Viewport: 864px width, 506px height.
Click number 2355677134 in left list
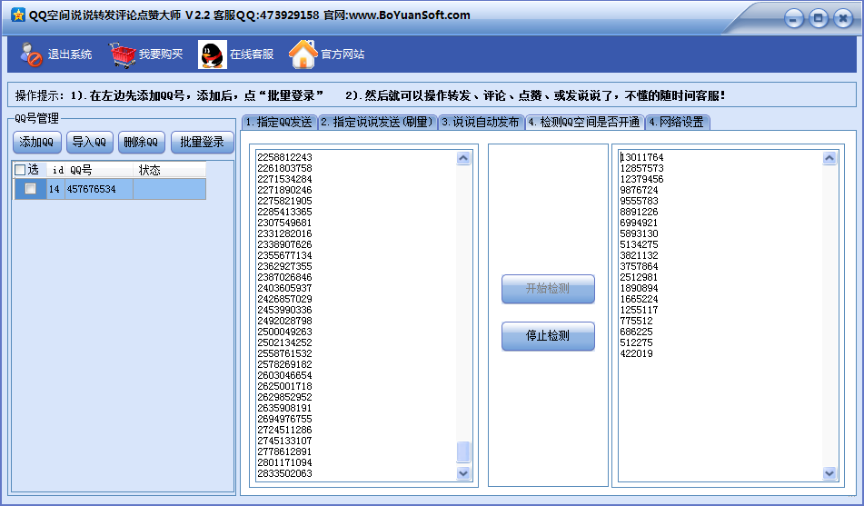284,255
